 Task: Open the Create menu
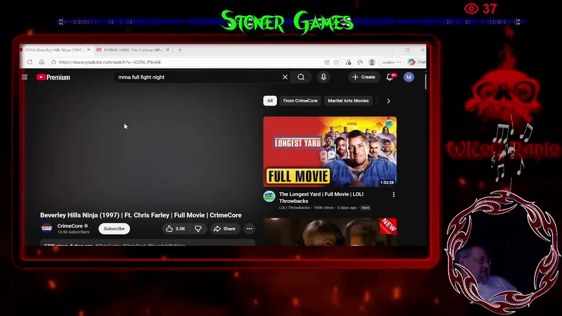click(x=364, y=77)
